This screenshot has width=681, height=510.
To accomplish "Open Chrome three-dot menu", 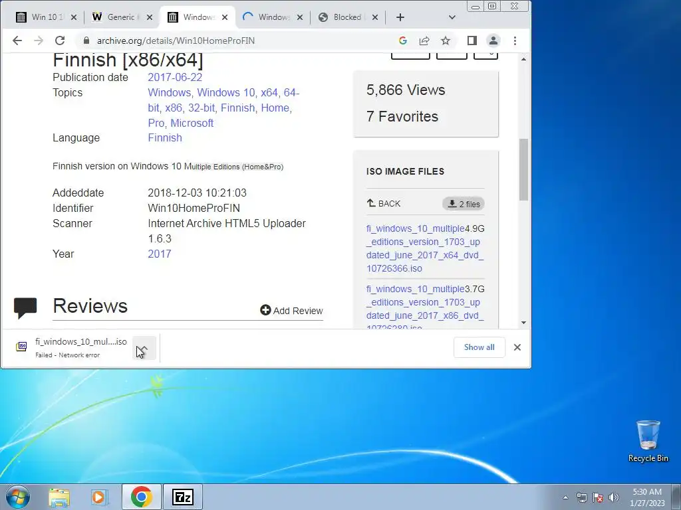I will click(x=515, y=41).
